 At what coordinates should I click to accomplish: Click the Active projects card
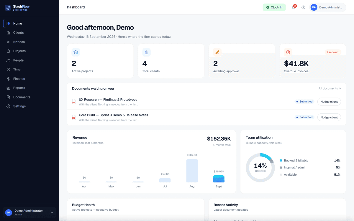click(100, 61)
